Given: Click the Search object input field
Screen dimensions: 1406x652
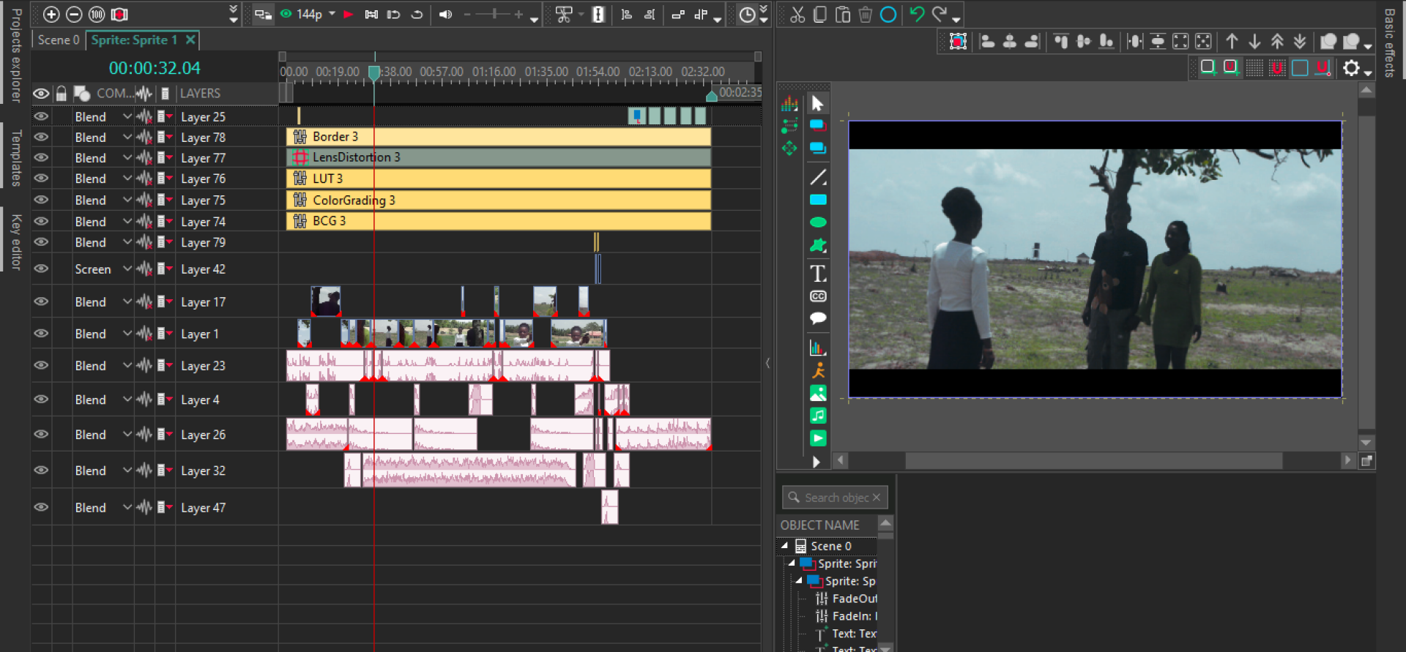Looking at the screenshot, I should coord(836,498).
